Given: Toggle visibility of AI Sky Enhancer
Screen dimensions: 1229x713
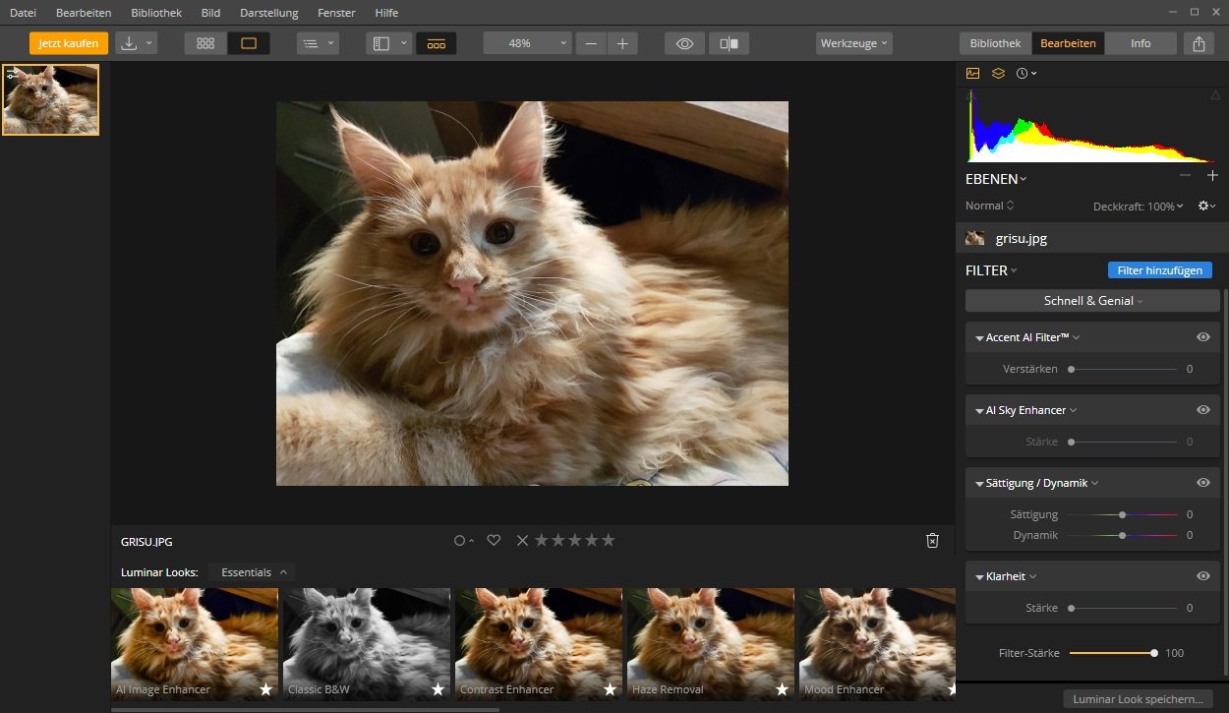Looking at the screenshot, I should 1202,410.
